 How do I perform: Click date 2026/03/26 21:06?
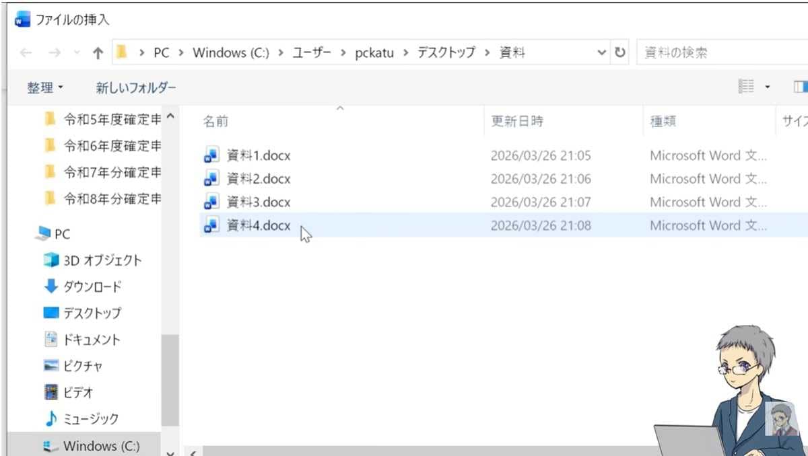coord(541,179)
